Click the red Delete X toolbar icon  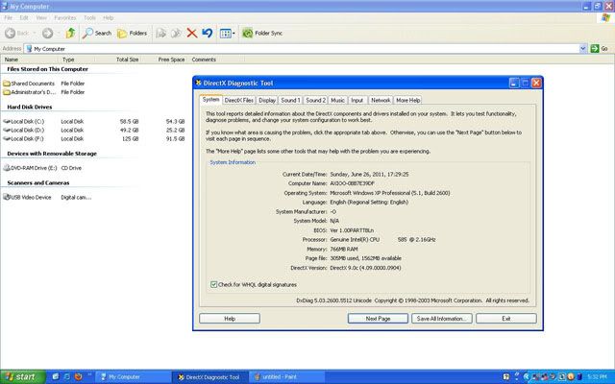coord(191,33)
